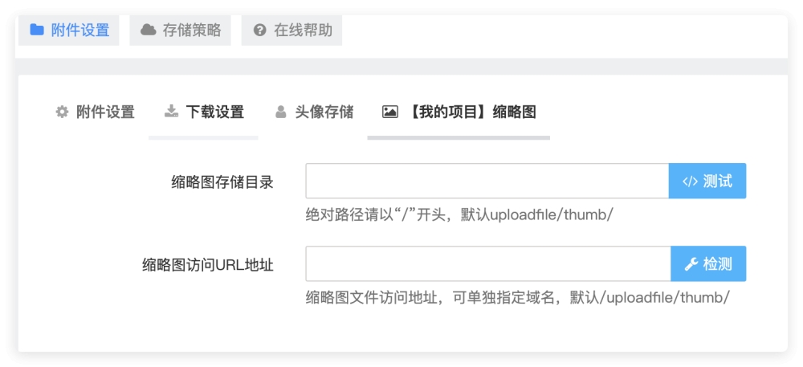Click hint text mentioning 绝对路径请以“/”开头
Image resolution: width=803 pixels, height=367 pixels.
click(459, 214)
